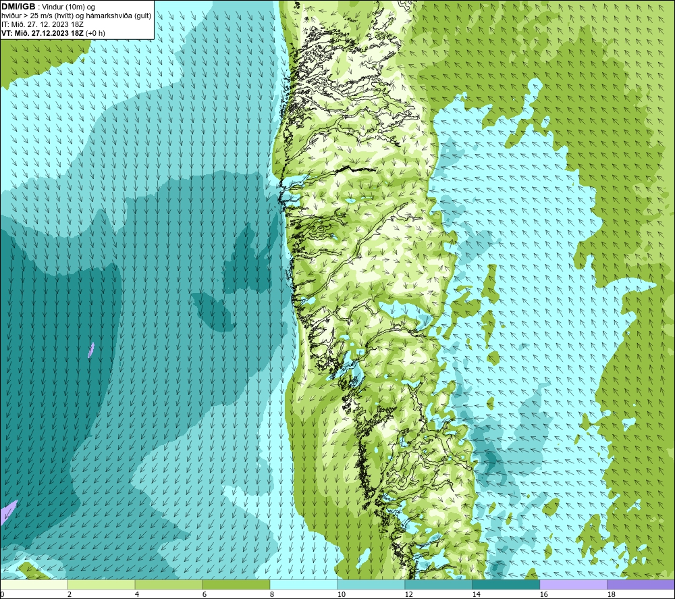The width and height of the screenshot is (675, 599).
Task: Click the 4–6 m/s green legend swatch
Action: tap(169, 584)
